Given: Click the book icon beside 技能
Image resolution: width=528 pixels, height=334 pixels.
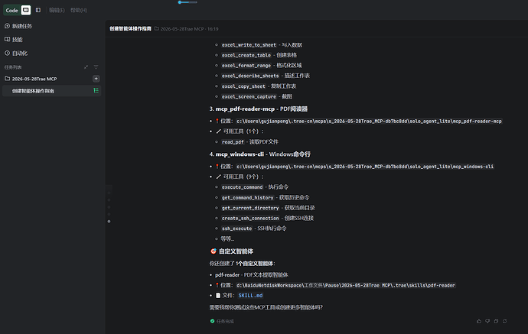Looking at the screenshot, I should tap(7, 39).
